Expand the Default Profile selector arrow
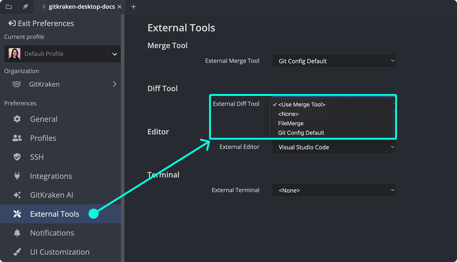457x262 pixels. (115, 54)
